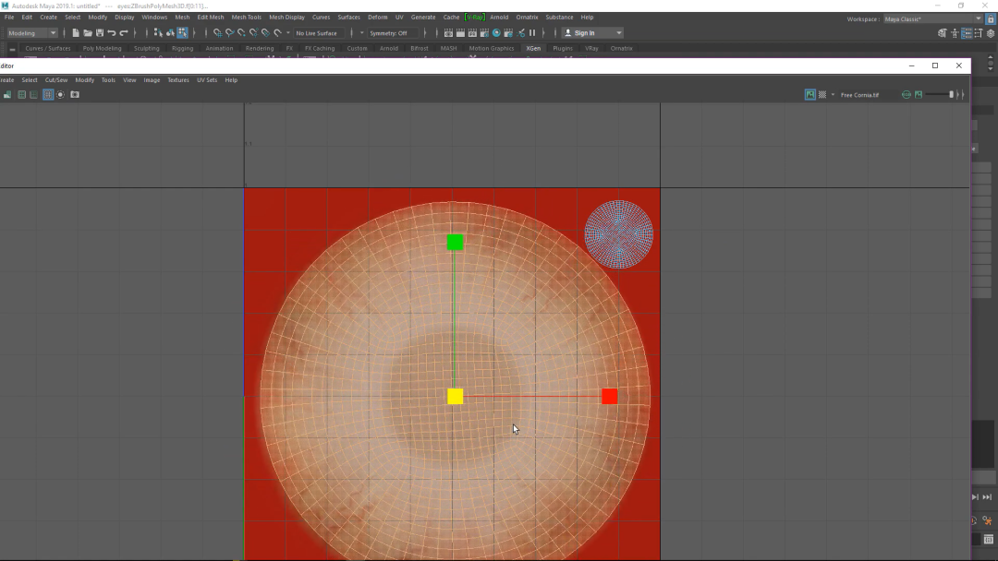The width and height of the screenshot is (998, 561).
Task: Click the Undo arrow icon
Action: pyautogui.click(x=112, y=33)
